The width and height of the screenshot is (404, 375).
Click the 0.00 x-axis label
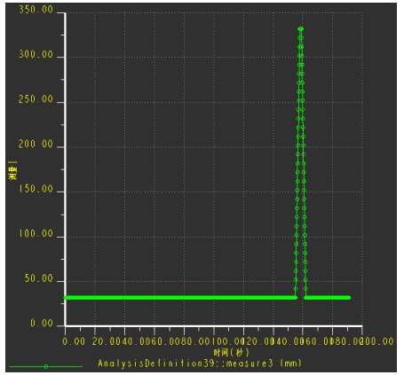click(x=74, y=341)
